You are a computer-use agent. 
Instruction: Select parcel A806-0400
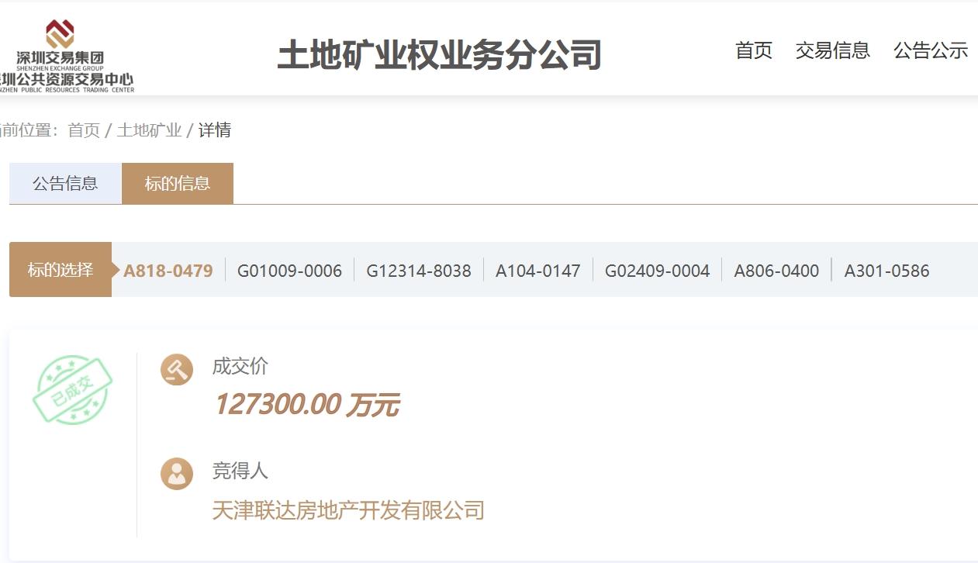776,271
